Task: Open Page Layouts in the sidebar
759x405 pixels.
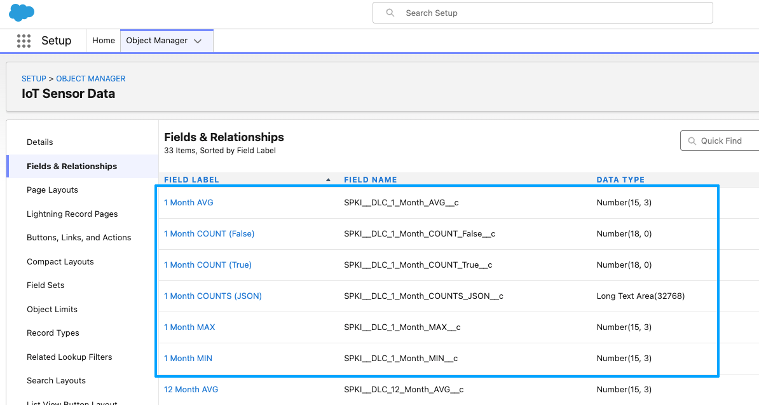Action: (52, 190)
